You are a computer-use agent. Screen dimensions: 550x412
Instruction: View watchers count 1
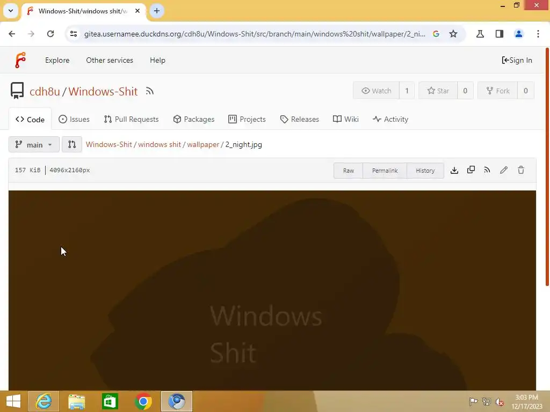point(407,91)
